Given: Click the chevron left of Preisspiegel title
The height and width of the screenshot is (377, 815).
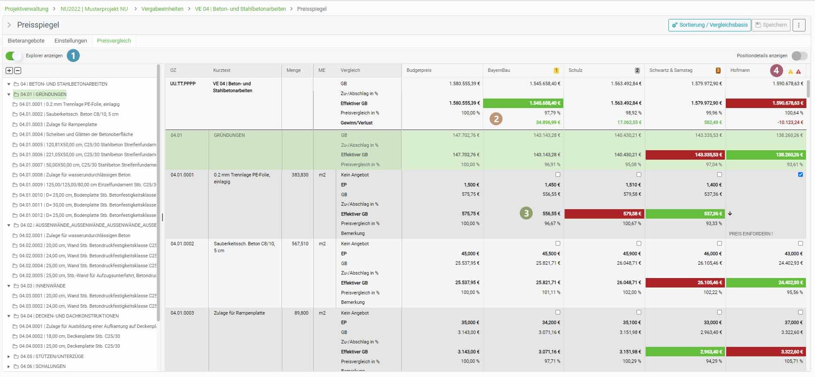Looking at the screenshot, I should point(9,25).
